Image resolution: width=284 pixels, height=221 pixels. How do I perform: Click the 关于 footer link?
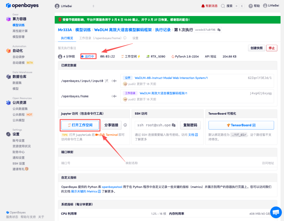click(x=41, y=217)
